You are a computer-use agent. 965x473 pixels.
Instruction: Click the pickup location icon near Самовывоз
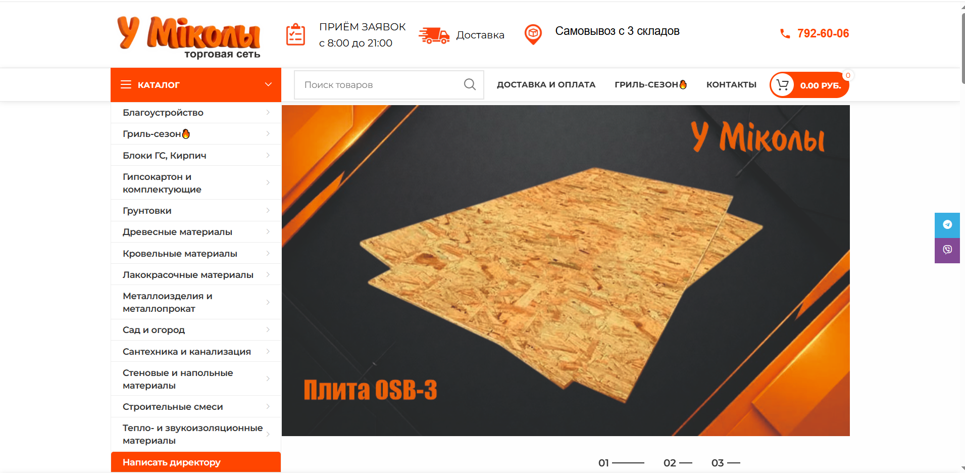pos(533,34)
